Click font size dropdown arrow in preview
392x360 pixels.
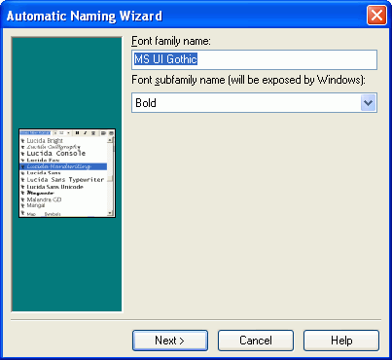(68, 133)
